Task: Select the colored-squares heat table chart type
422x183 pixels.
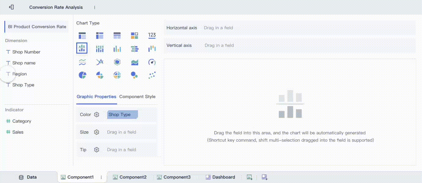Action: click(x=135, y=36)
